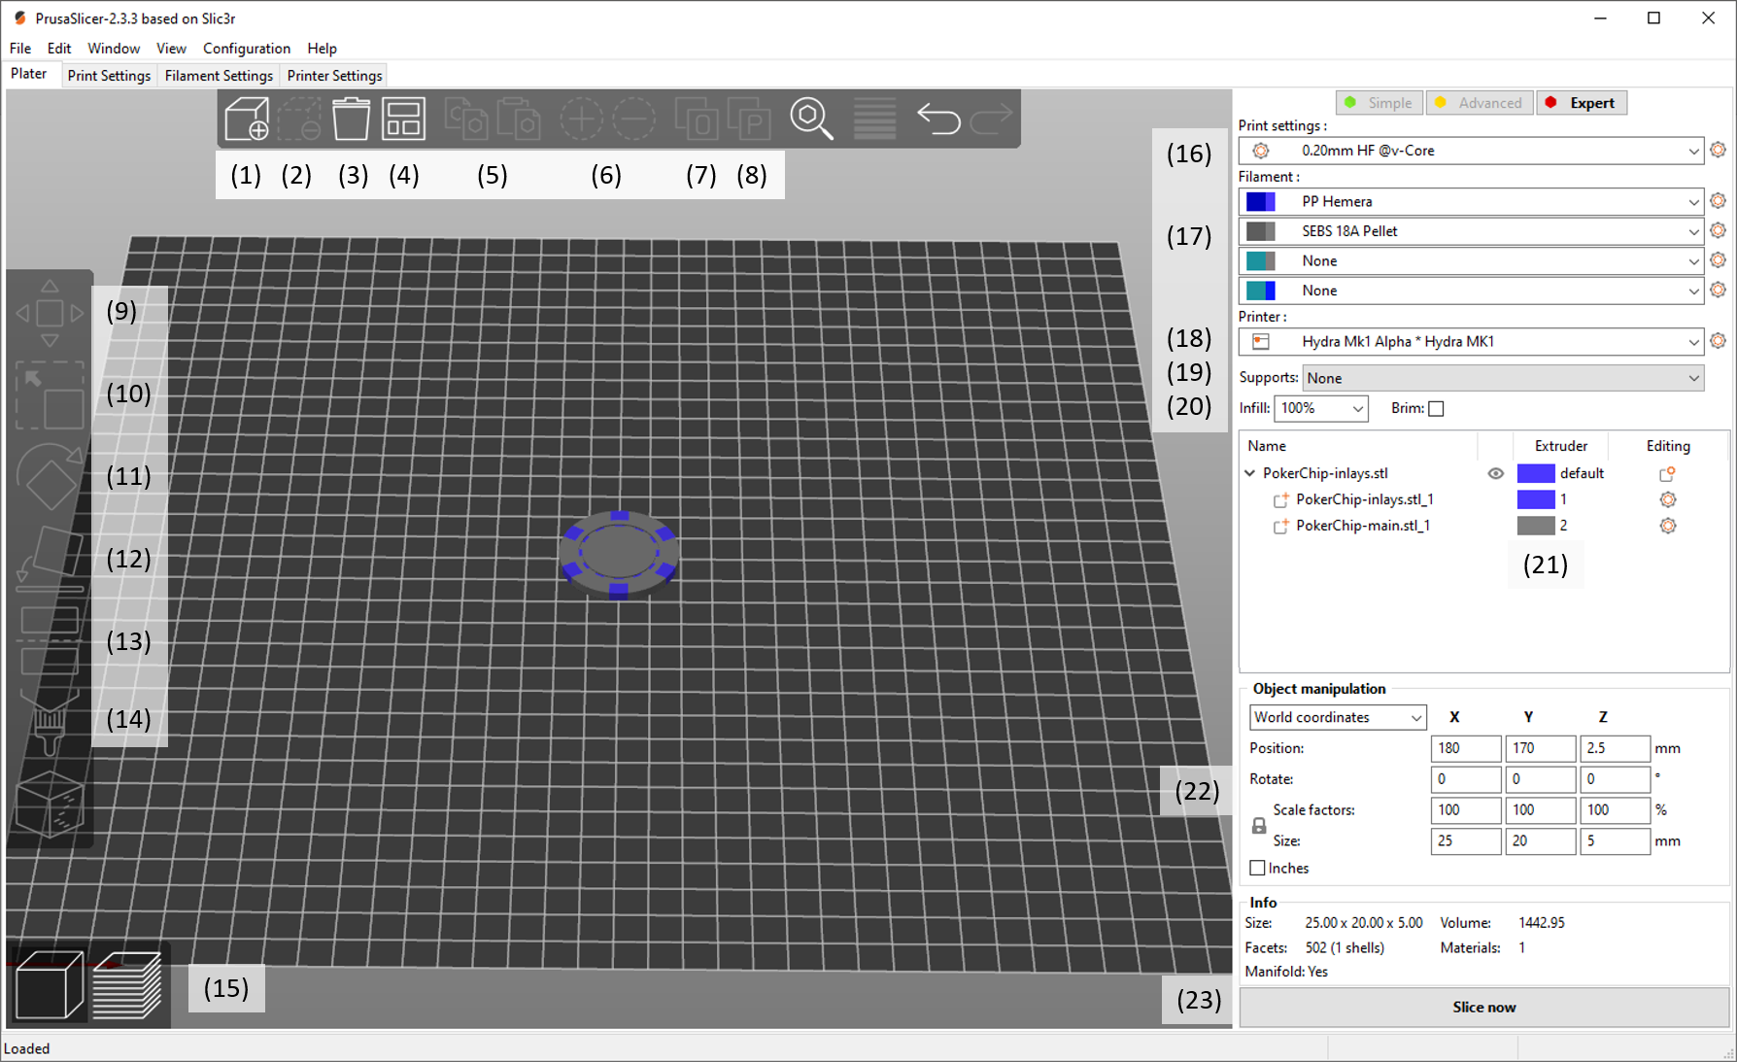Select the Cut tool in left toolbar

(x=50, y=640)
